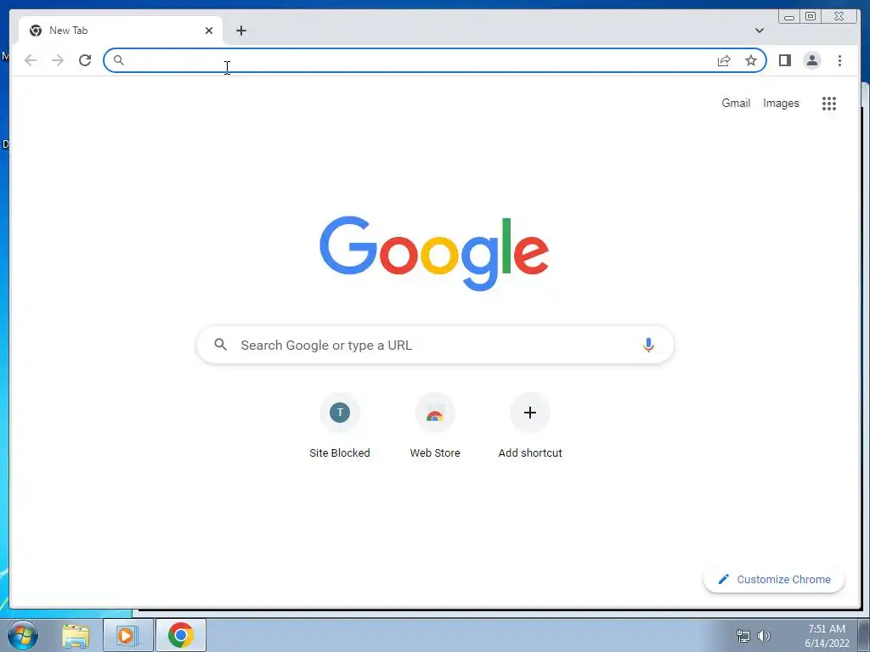The image size is (870, 652).
Task: Open the Windows Start menu
Action: click(x=23, y=635)
